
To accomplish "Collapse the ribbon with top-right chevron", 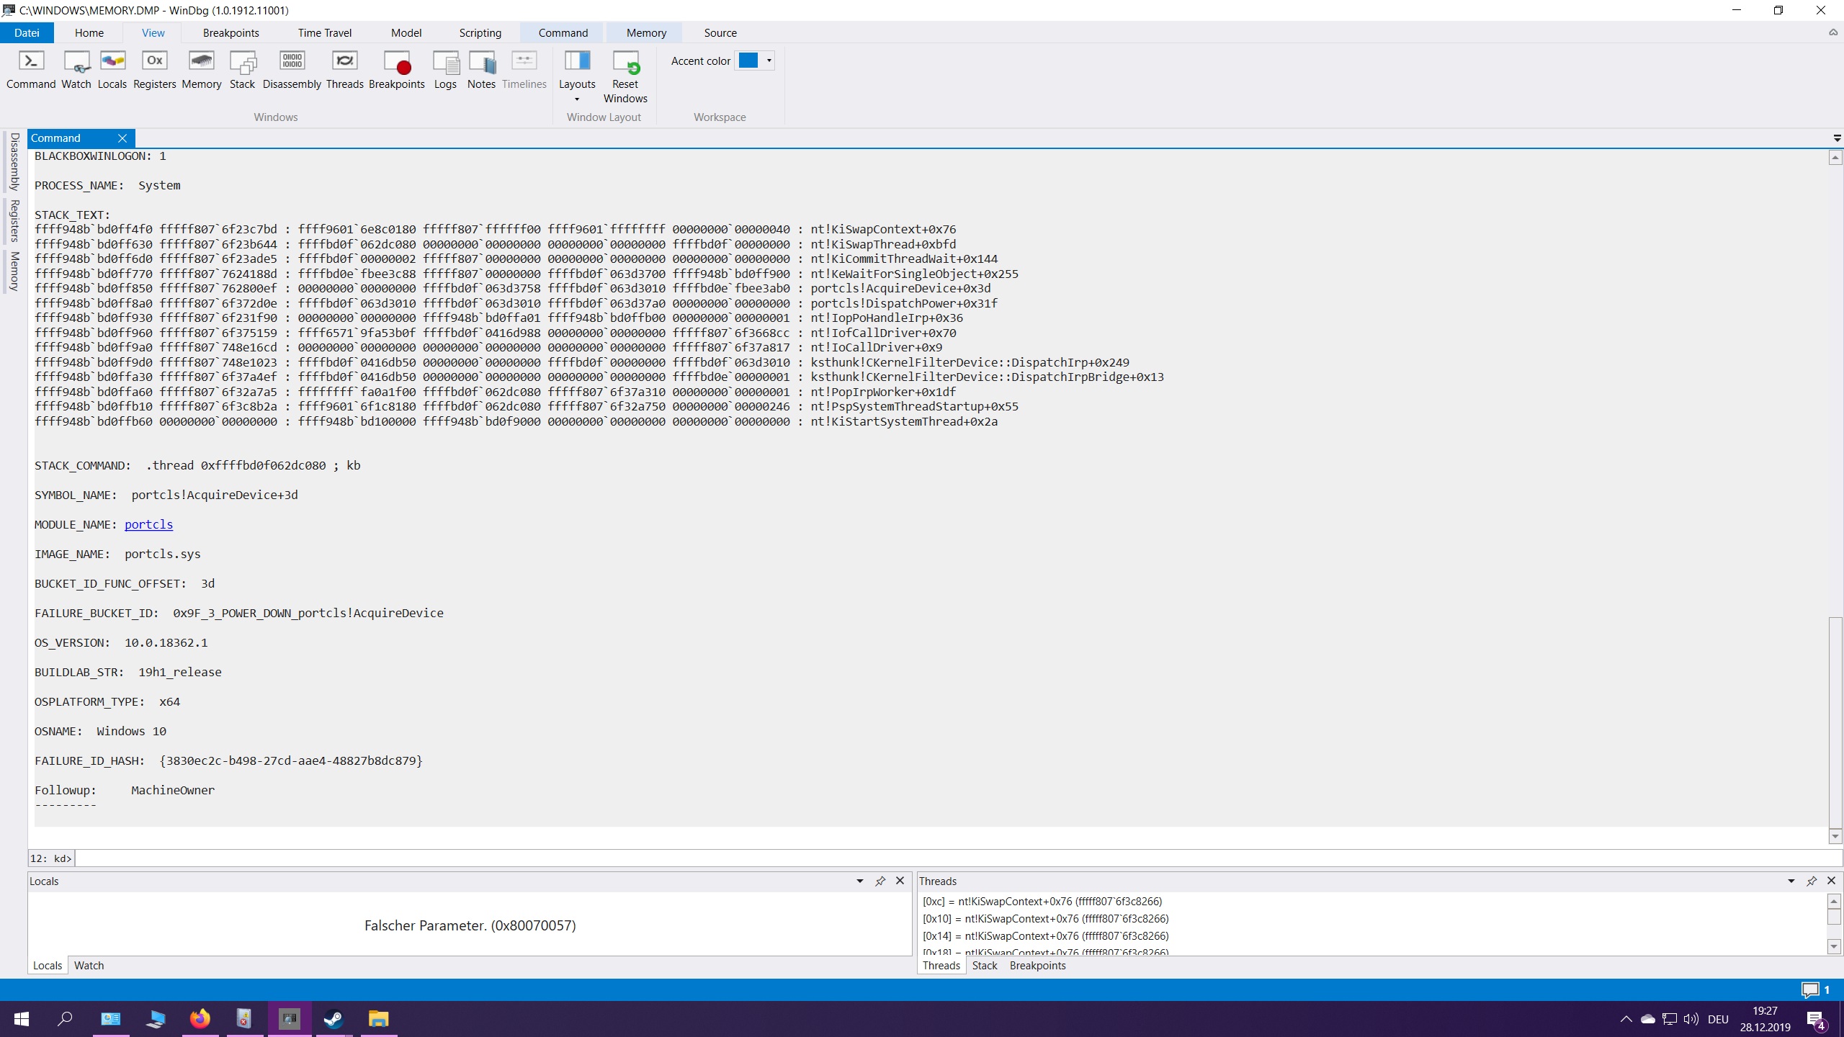I will 1832,32.
